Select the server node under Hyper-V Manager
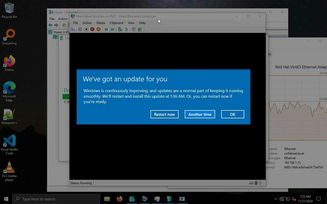Viewport: 327px width, 204px height. 55,37
